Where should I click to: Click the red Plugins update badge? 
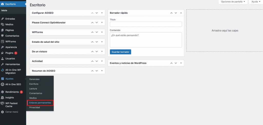point(16,53)
